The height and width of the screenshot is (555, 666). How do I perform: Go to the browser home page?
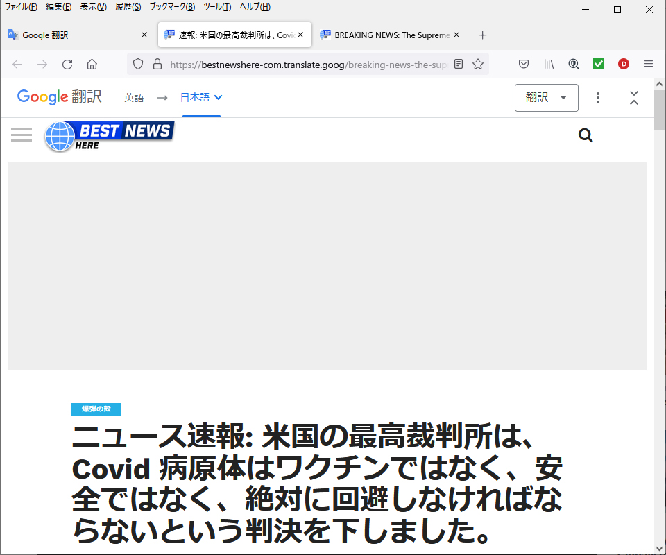(x=92, y=64)
